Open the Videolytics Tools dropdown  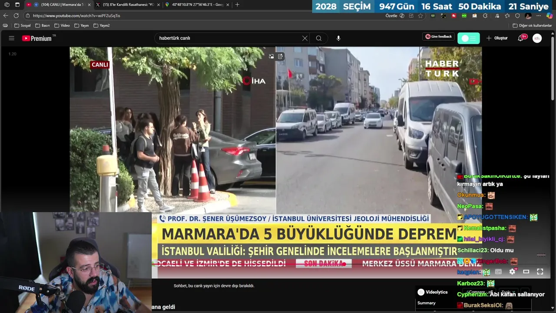(x=508, y=292)
